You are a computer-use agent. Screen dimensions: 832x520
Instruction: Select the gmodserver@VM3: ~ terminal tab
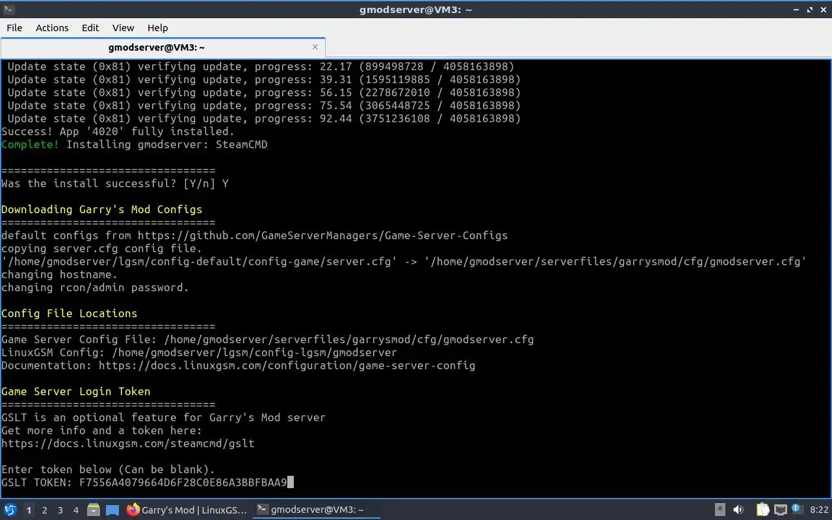(162, 47)
